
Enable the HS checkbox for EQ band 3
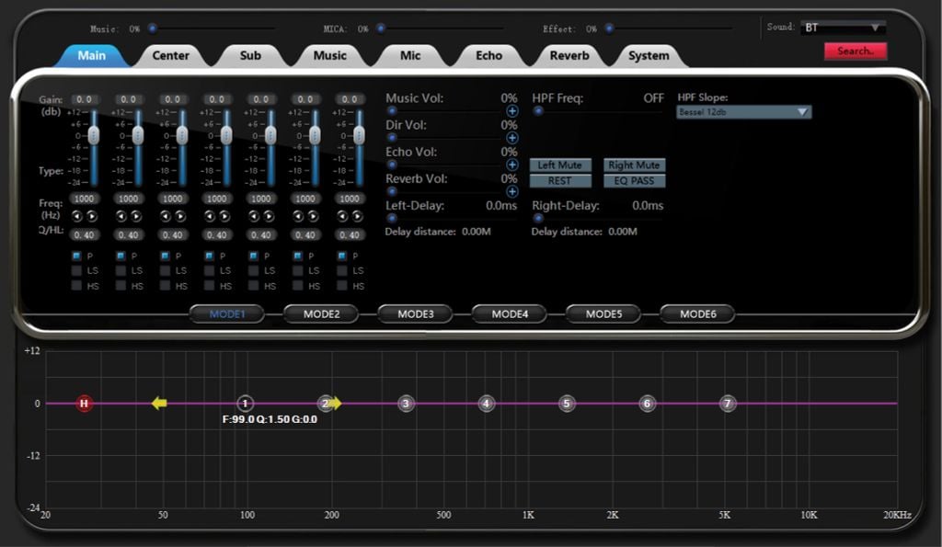(166, 286)
